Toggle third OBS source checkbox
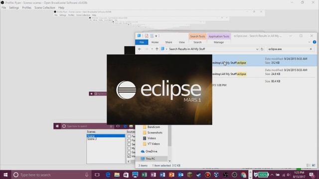 click(129, 144)
